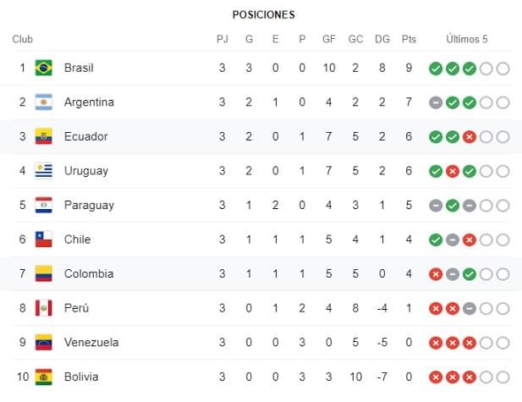This screenshot has width=522, height=402.
Task: Click the DG column header
Action: (x=382, y=39)
